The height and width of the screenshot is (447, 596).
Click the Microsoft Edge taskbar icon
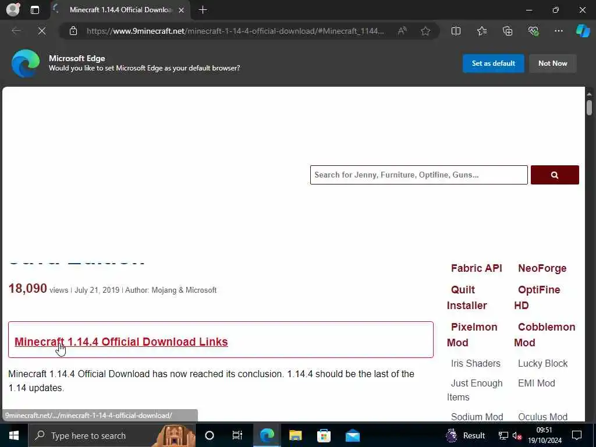(x=267, y=435)
